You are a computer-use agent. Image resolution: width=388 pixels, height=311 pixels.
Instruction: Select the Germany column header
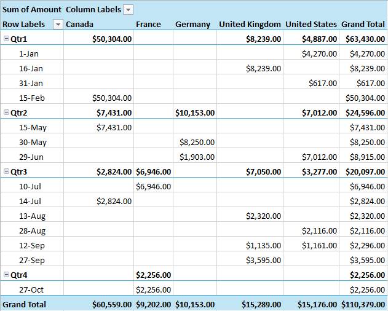[x=192, y=24]
